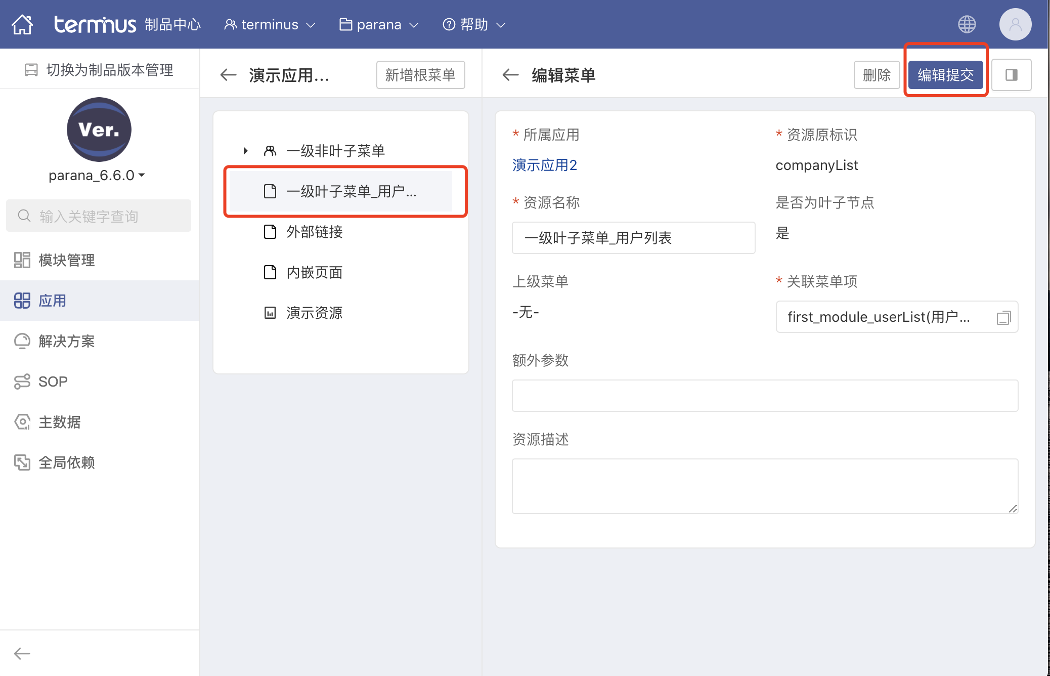The height and width of the screenshot is (676, 1050).
Task: Go back from 编辑菜单 panel
Action: point(511,75)
